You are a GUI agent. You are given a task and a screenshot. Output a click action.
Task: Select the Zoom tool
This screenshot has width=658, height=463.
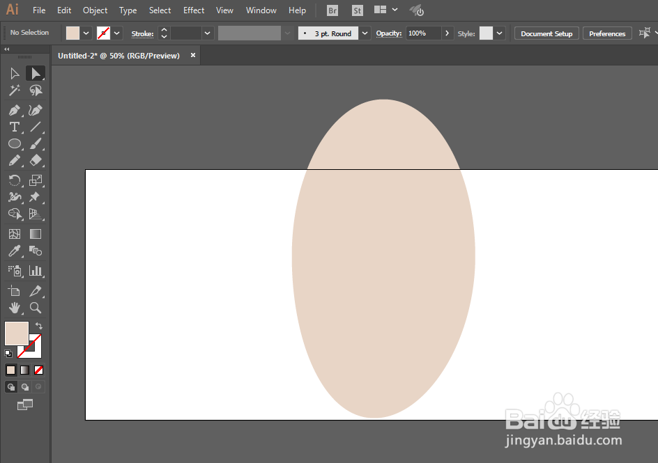36,308
